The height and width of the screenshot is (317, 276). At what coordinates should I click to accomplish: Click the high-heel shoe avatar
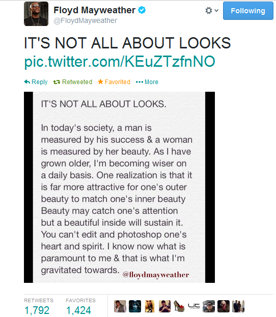179,306
